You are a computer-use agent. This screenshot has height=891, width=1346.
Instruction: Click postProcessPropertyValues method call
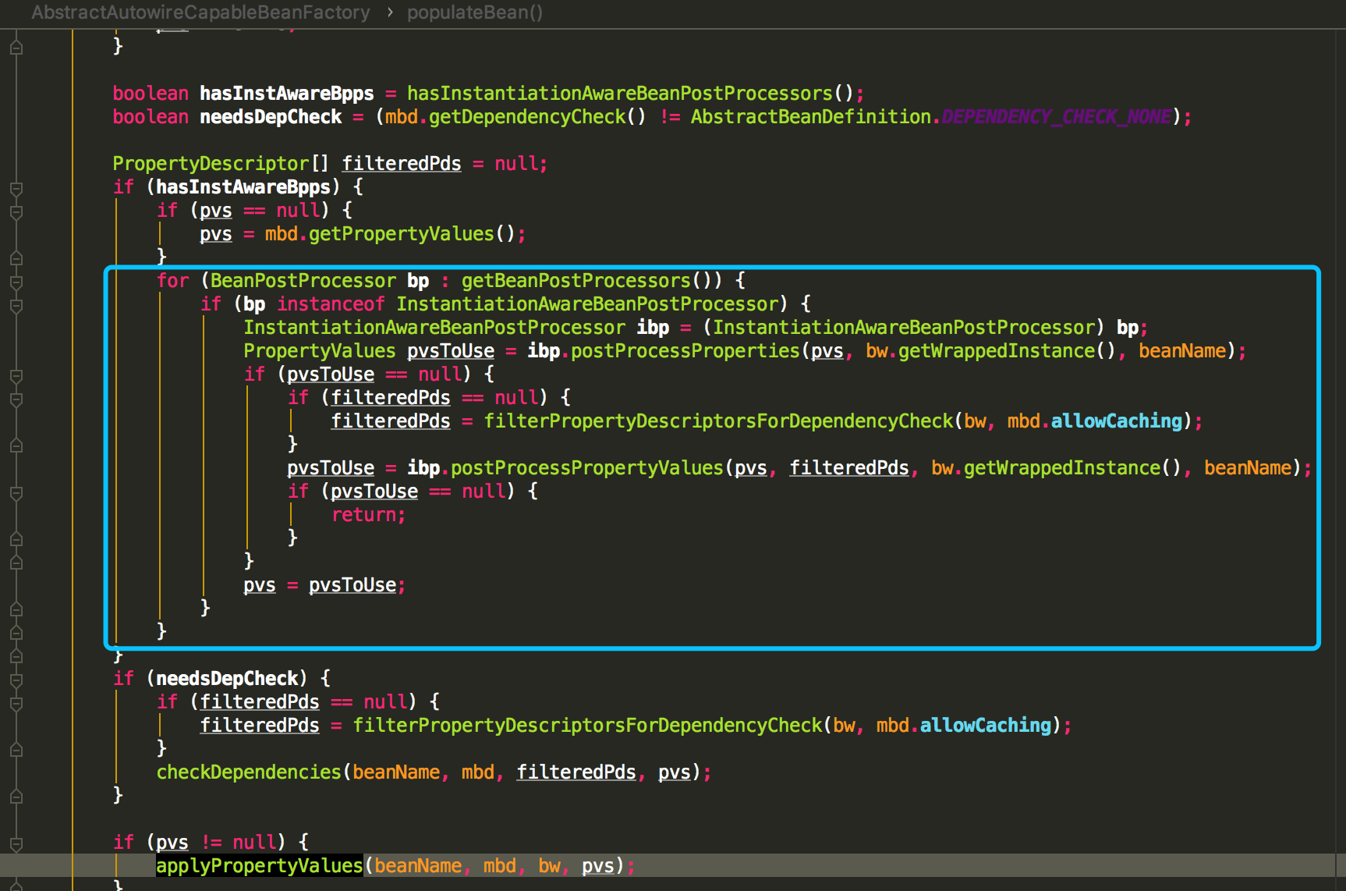click(587, 468)
